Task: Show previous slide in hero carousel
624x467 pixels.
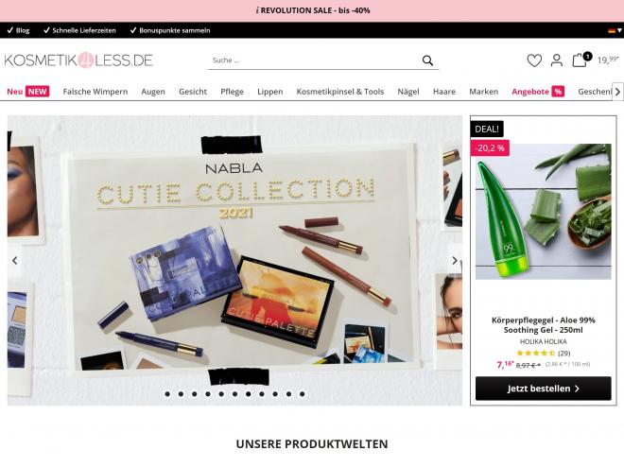Action: [15, 261]
